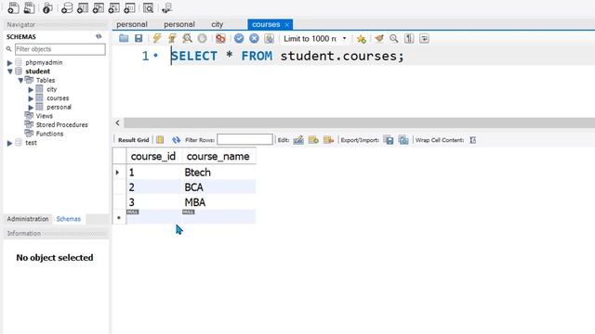Screen dimensions: 595x334
Task: Select Views under student schema
Action: pos(44,116)
